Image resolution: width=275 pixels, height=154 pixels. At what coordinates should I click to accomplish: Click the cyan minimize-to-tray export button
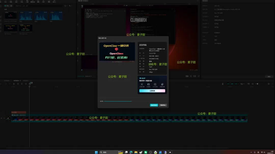point(154,105)
